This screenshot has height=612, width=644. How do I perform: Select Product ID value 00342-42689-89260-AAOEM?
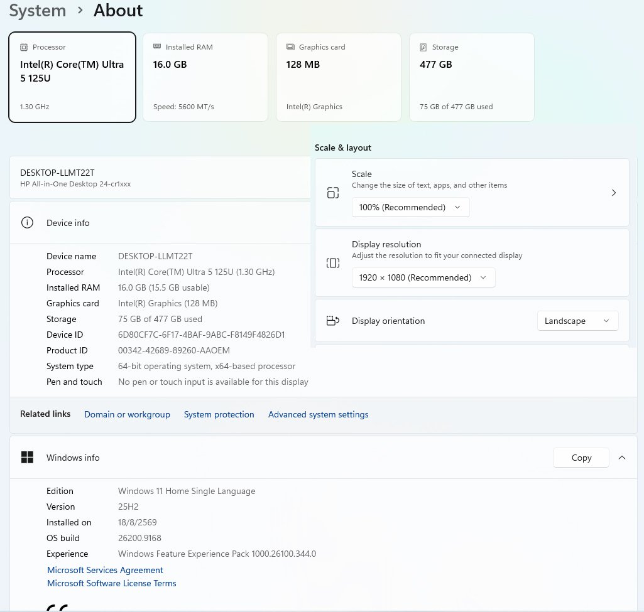pos(174,350)
